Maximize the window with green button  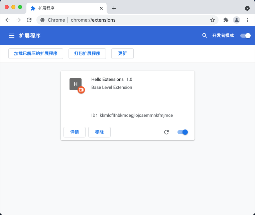(x=20, y=7)
